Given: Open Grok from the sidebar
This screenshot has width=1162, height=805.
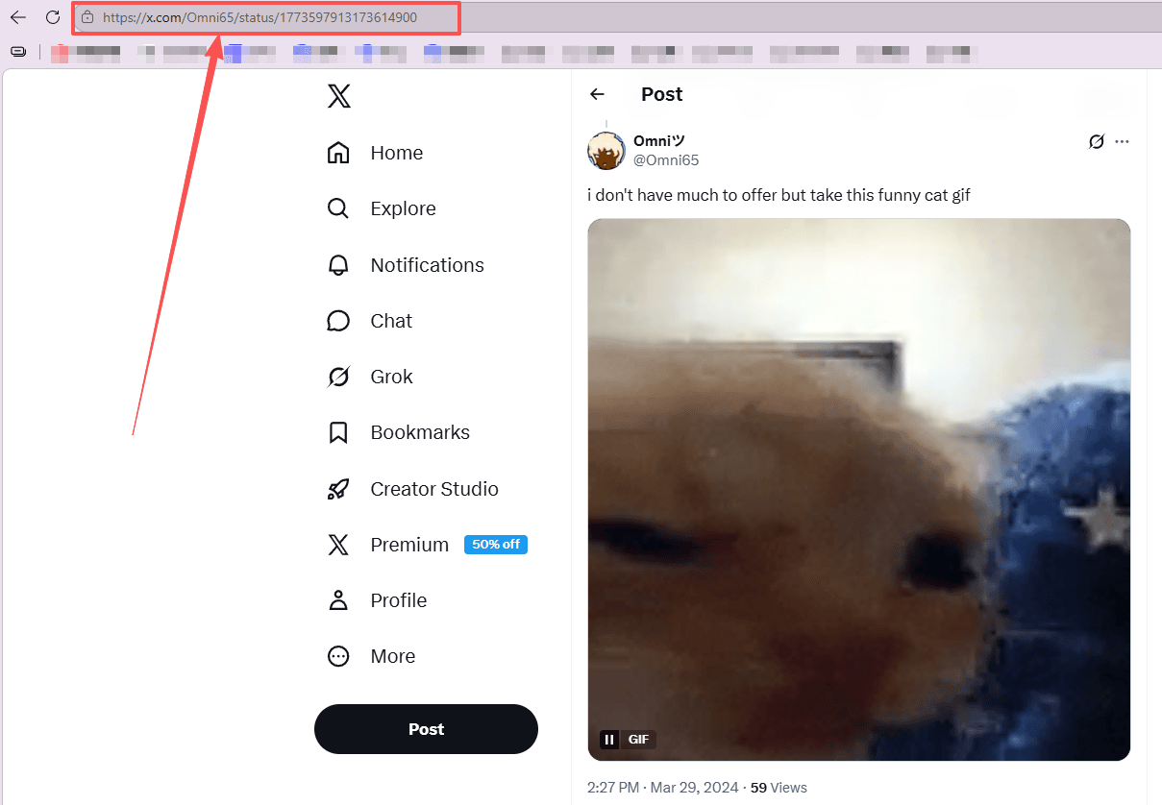Looking at the screenshot, I should coord(370,377).
